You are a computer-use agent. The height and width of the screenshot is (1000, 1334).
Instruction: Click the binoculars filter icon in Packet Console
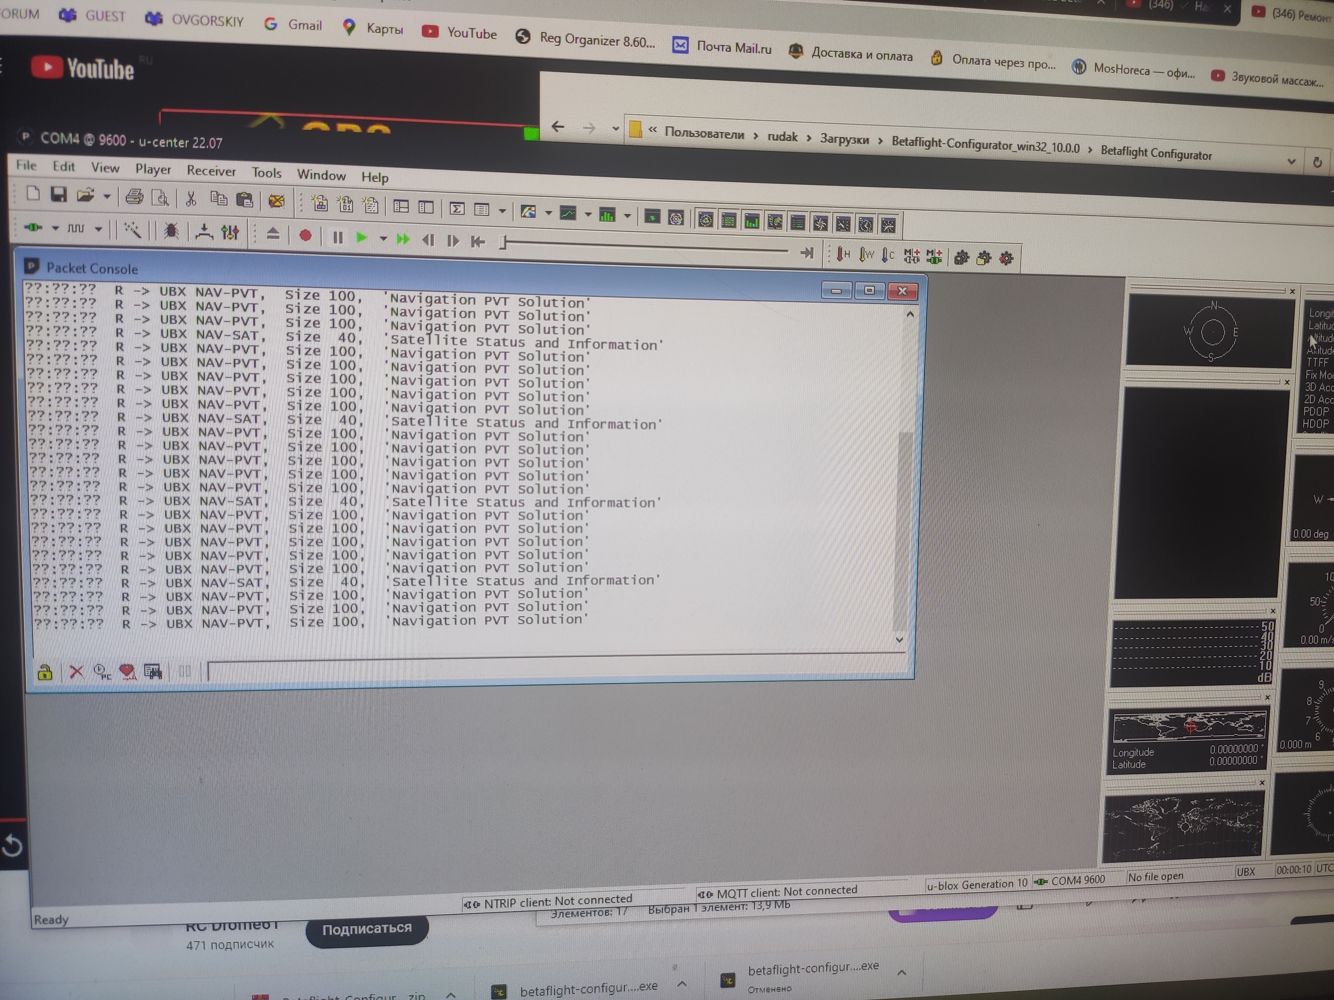point(153,671)
